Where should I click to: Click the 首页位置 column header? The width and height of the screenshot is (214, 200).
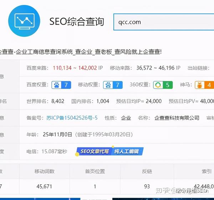click(95, 171)
